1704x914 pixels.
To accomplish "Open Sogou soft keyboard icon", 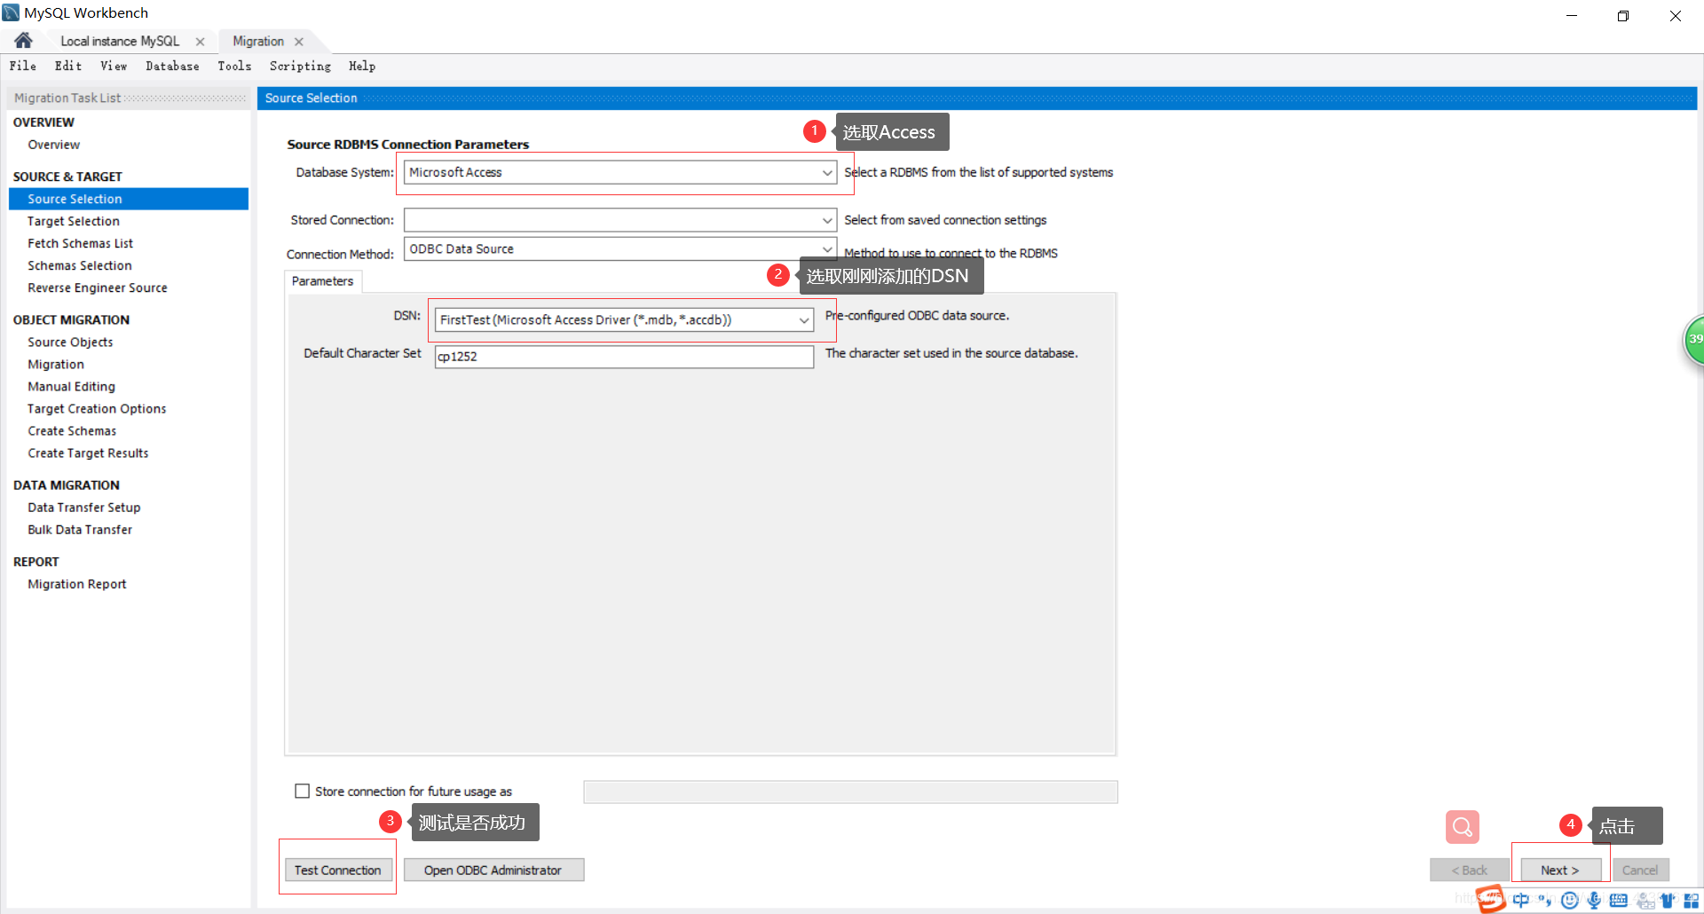I will 1618,900.
